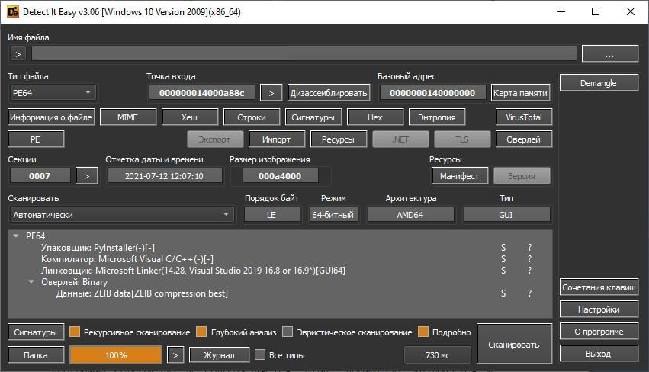Click the file name input field
649x372 pixels.
(x=304, y=54)
